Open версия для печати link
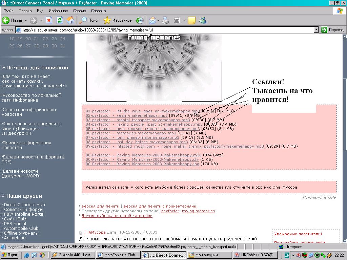Screen dimensions: 347x260 [100, 206]
